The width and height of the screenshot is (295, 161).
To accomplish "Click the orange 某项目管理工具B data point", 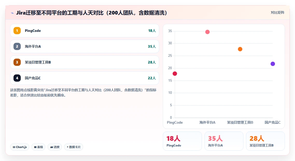I will tap(240, 49).
